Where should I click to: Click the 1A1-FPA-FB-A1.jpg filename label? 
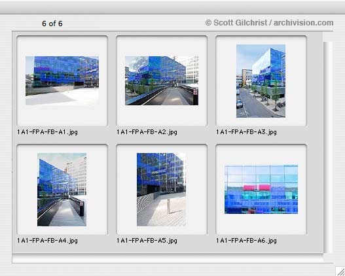pos(47,132)
